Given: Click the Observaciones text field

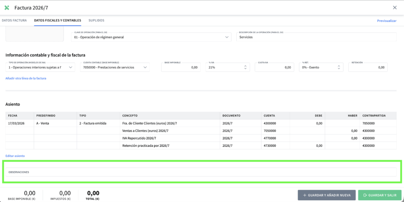Looking at the screenshot, I should click(202, 172).
